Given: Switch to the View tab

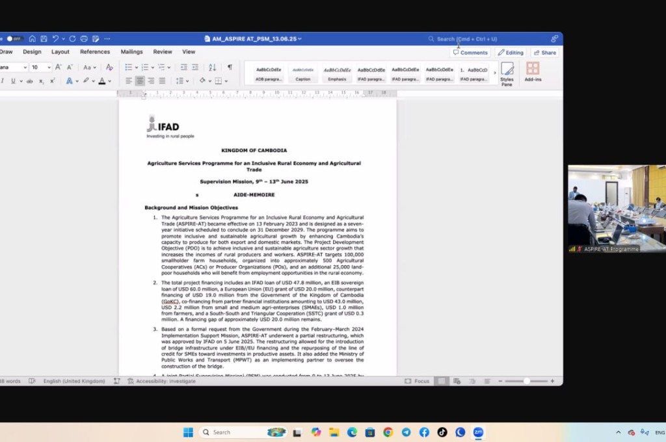Looking at the screenshot, I should click(x=189, y=52).
